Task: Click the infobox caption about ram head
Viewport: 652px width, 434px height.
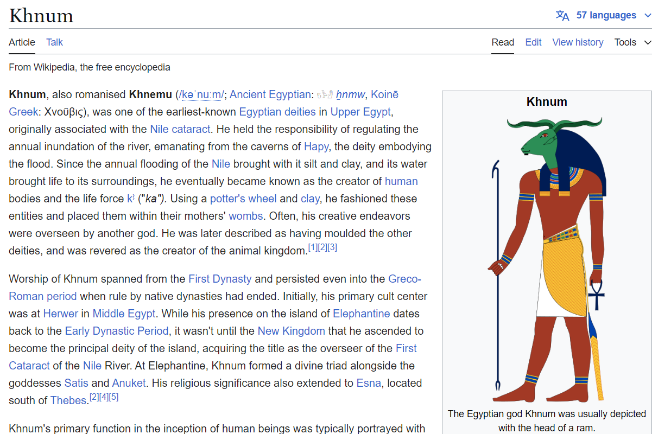Action: 547,420
